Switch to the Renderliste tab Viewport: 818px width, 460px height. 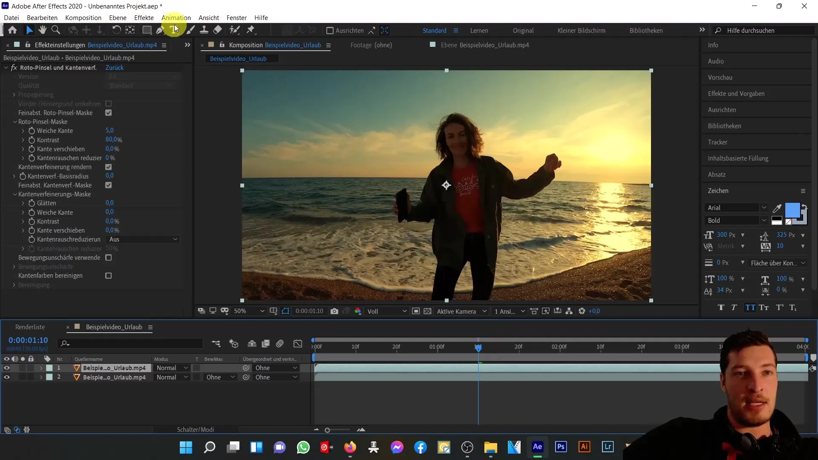30,327
